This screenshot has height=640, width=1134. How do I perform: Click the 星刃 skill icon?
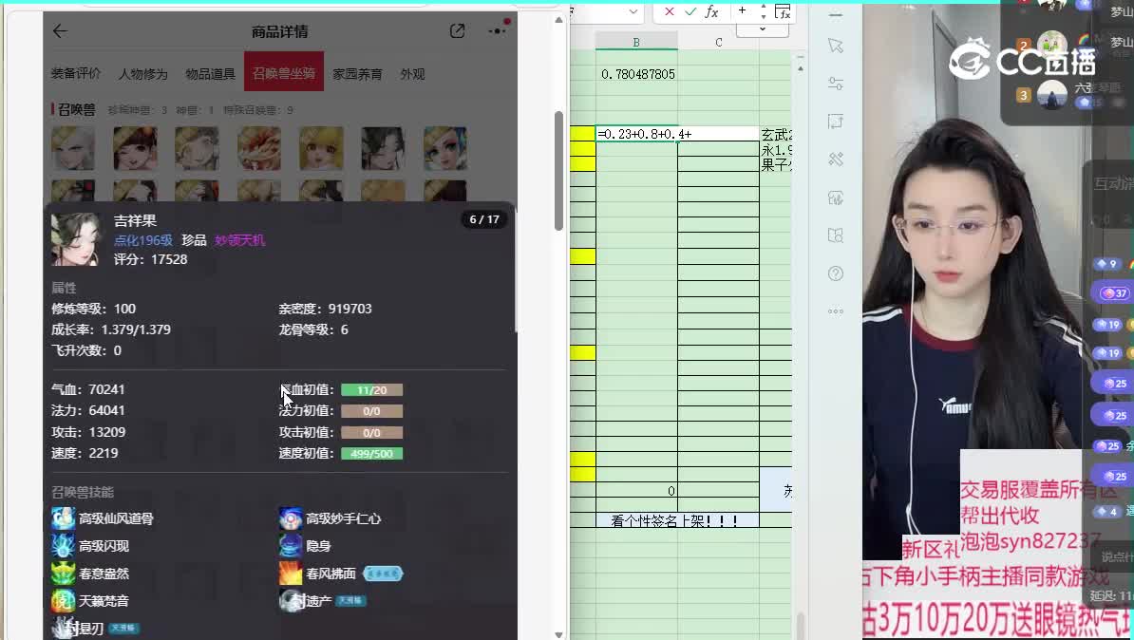click(63, 627)
